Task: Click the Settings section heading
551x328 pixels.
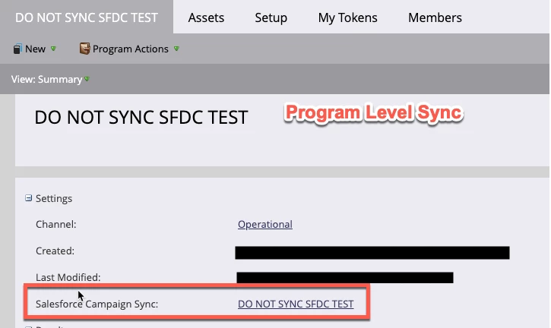Action: (x=54, y=198)
